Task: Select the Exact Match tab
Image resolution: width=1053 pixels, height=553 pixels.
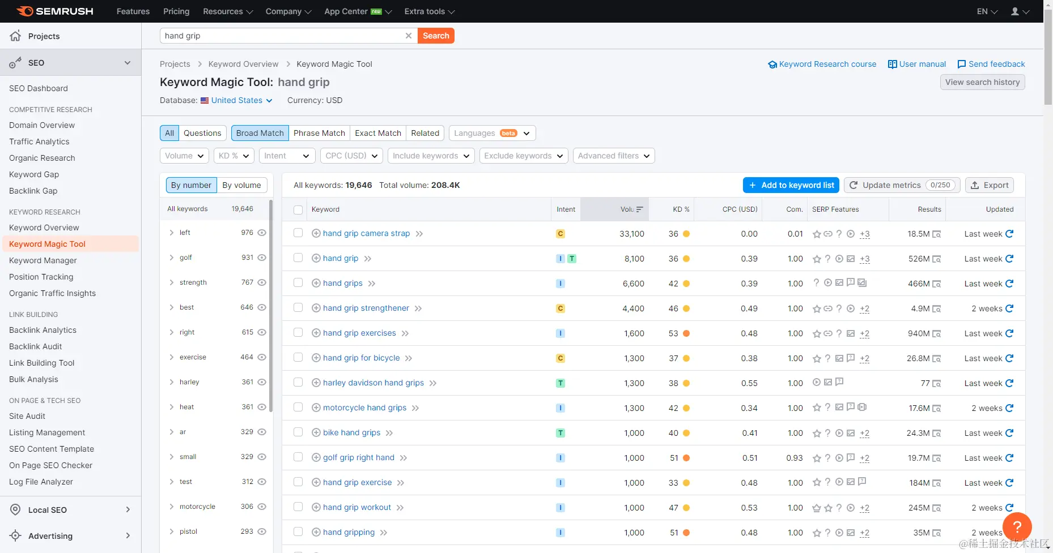Action: coord(378,133)
